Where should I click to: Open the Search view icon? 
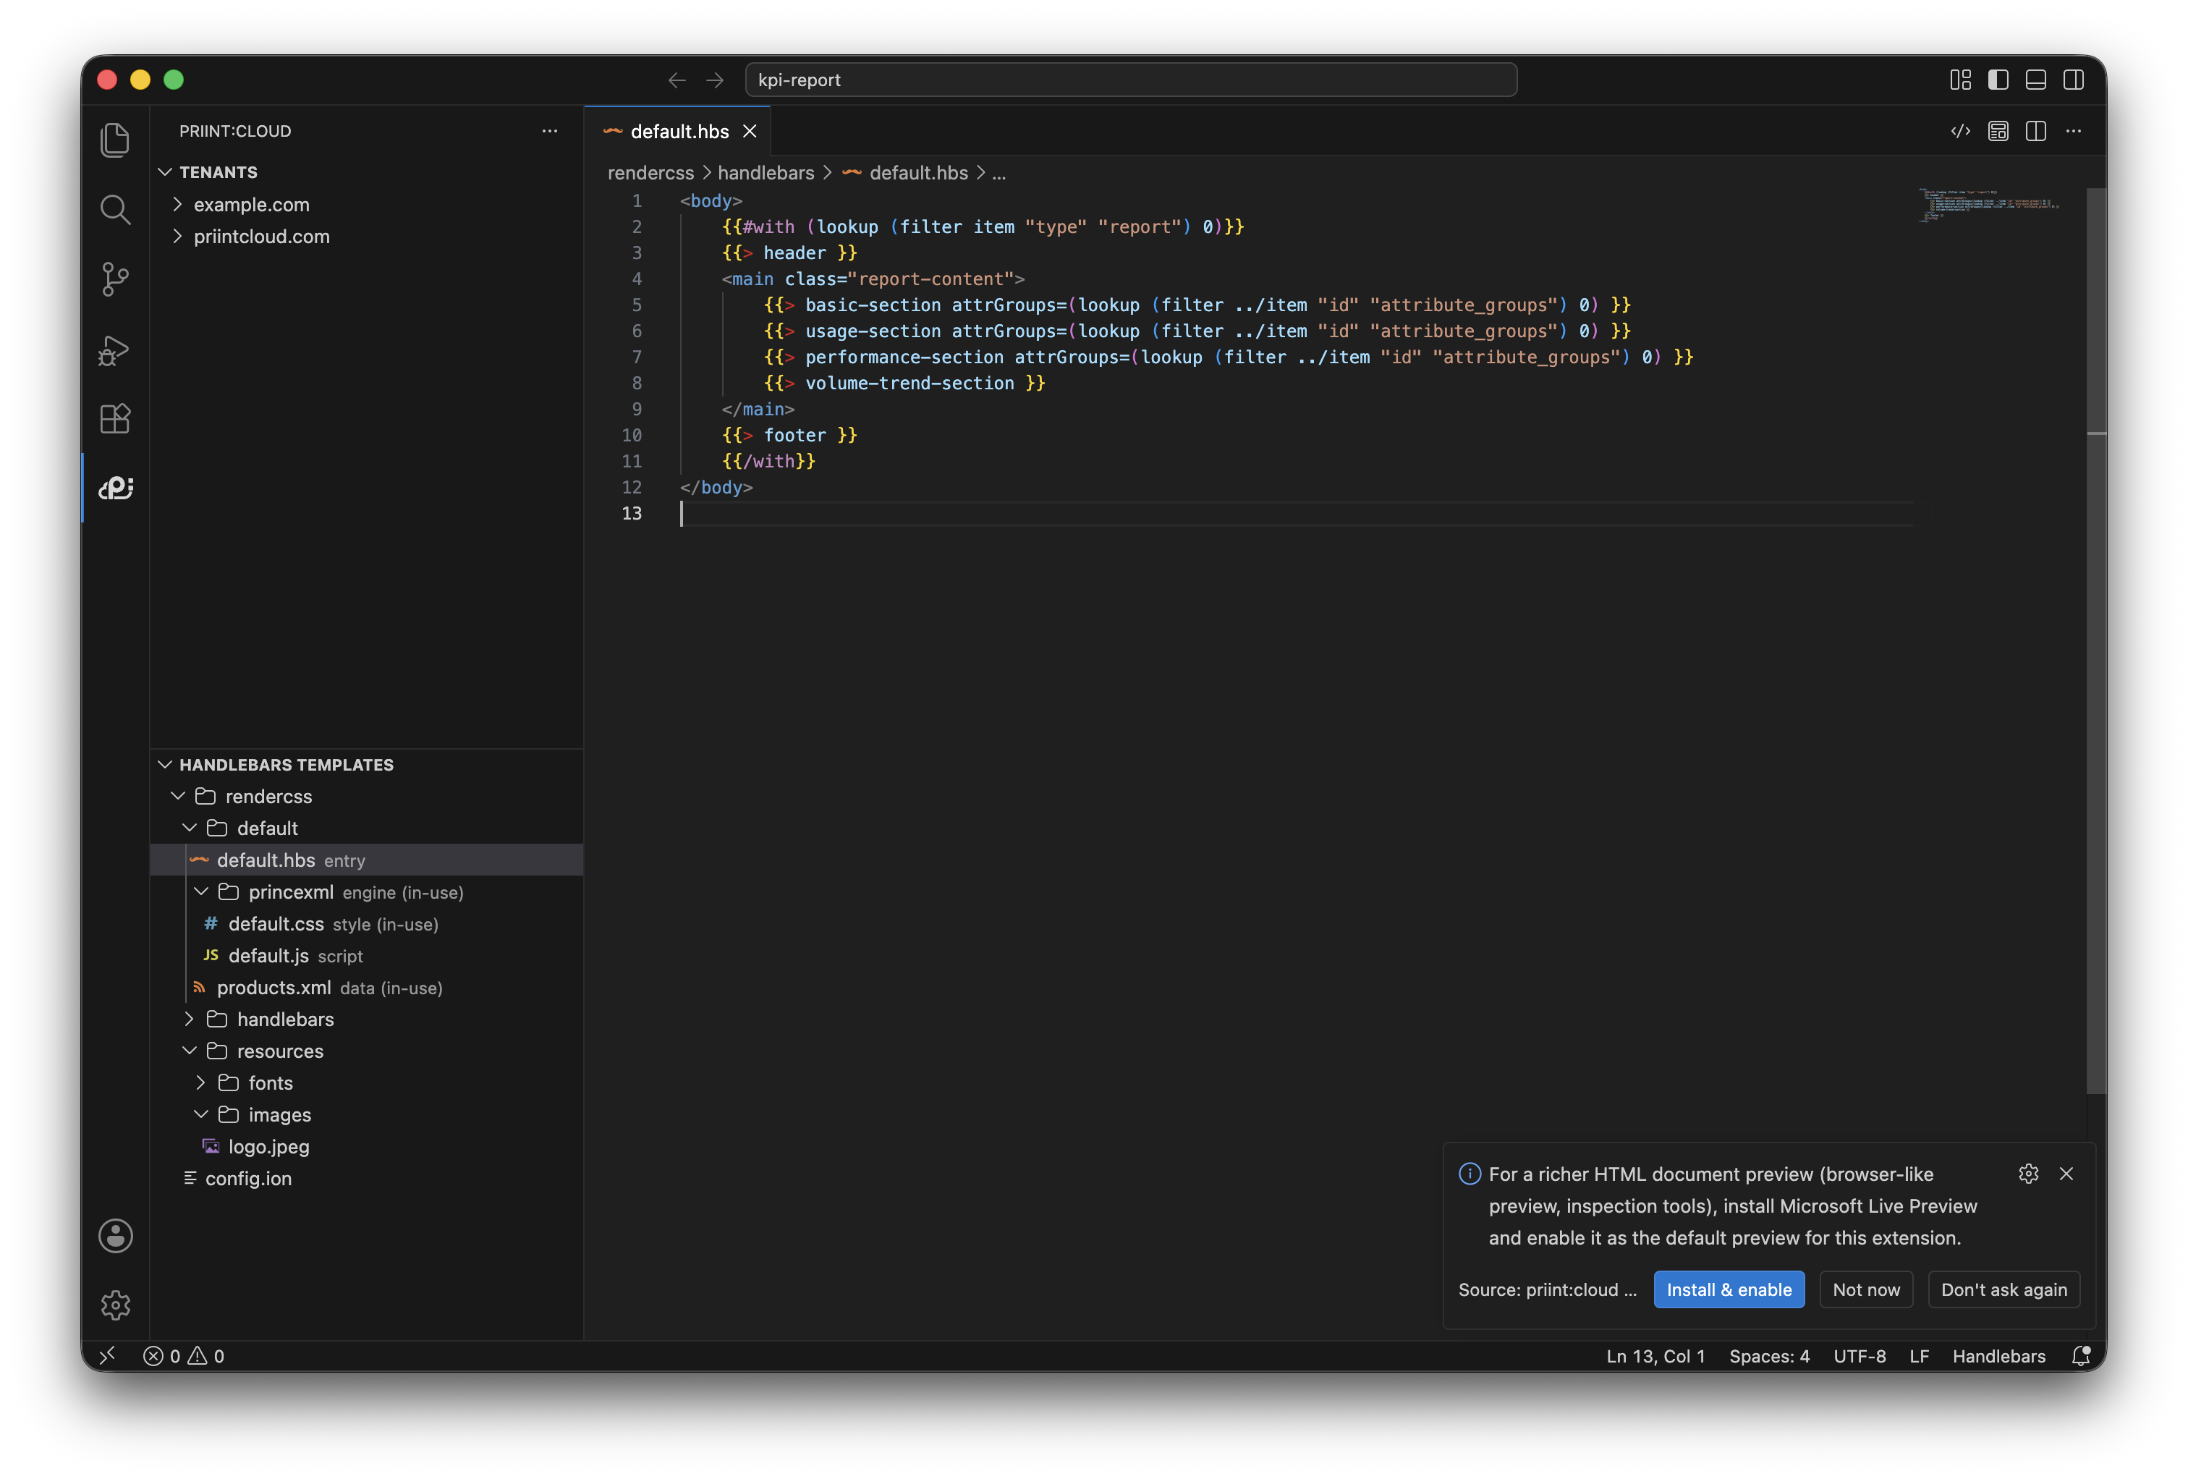point(115,209)
